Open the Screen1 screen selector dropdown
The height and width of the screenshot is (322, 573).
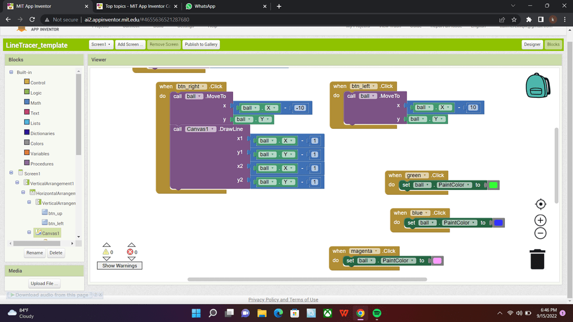click(100, 44)
